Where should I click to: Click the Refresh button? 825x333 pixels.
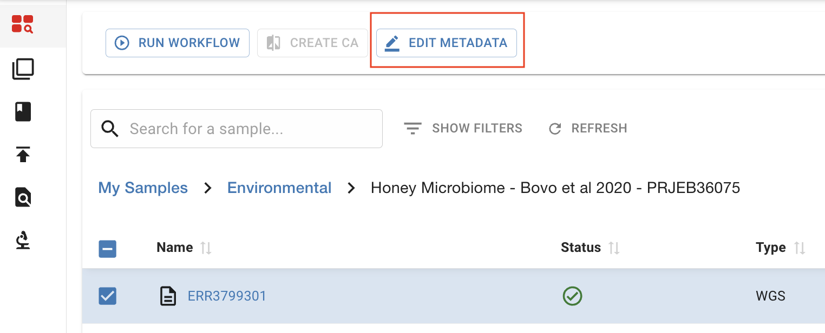click(x=588, y=129)
